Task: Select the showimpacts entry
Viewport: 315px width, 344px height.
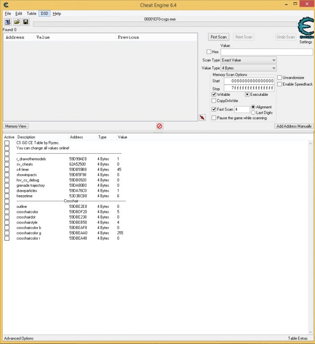Action: pyautogui.click(x=26, y=175)
